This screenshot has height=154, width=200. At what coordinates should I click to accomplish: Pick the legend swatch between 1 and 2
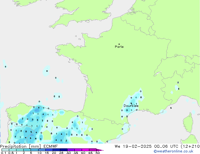click(x=20, y=150)
